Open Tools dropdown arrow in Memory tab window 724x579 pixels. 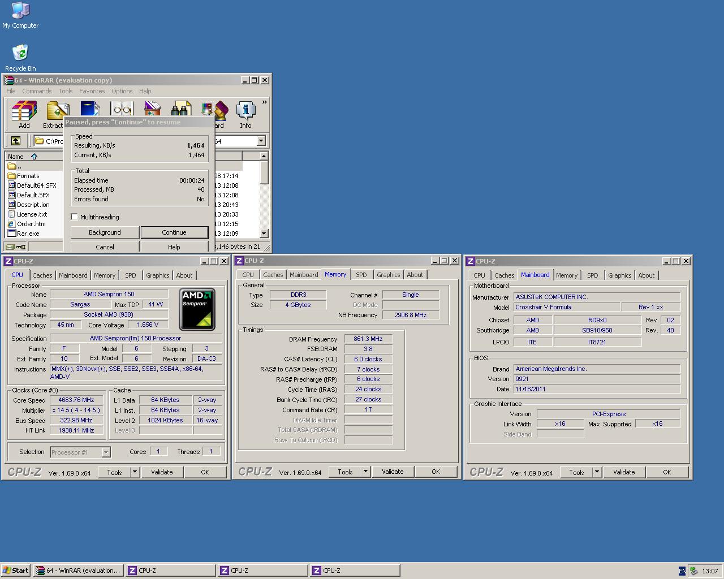click(365, 472)
